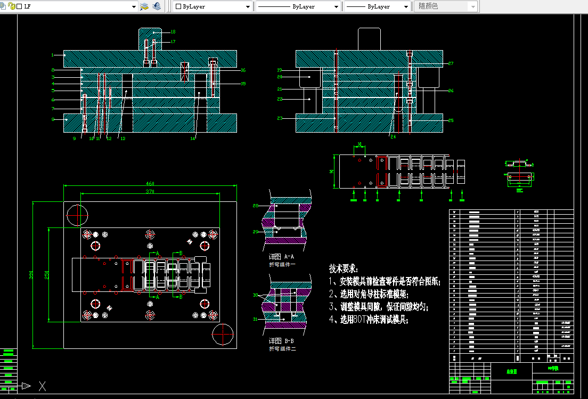Select the 详图 A-A detail label

pyautogui.click(x=281, y=257)
